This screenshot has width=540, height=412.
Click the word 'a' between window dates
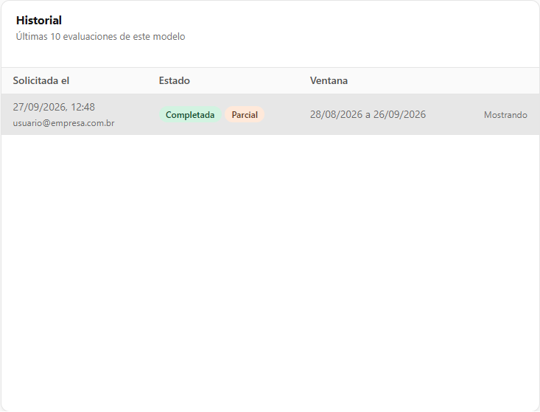[368, 115]
